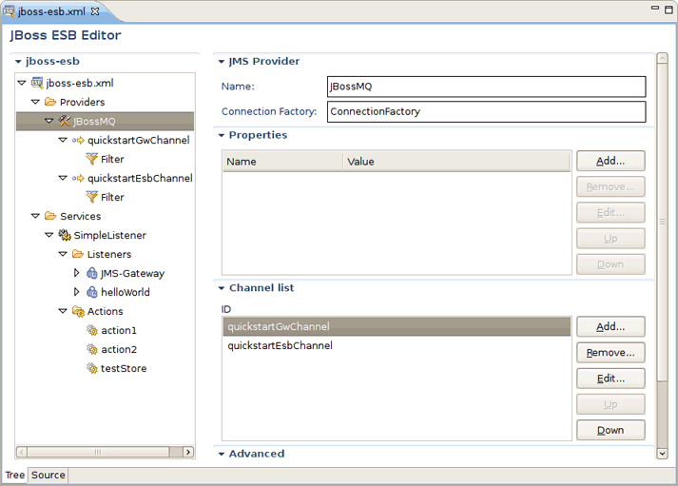Click the helloWorld listener icon
This screenshot has width=678, height=486.
(x=91, y=292)
